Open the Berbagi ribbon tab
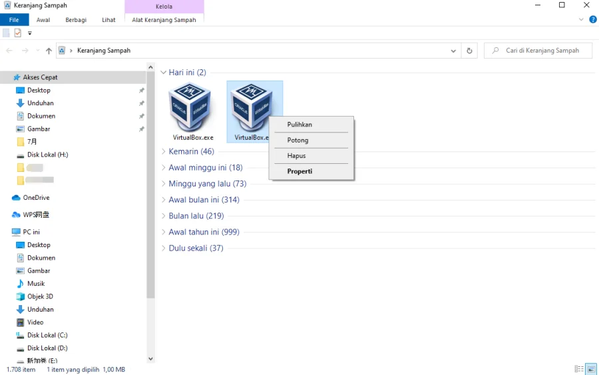The height and width of the screenshot is (375, 599). [76, 20]
